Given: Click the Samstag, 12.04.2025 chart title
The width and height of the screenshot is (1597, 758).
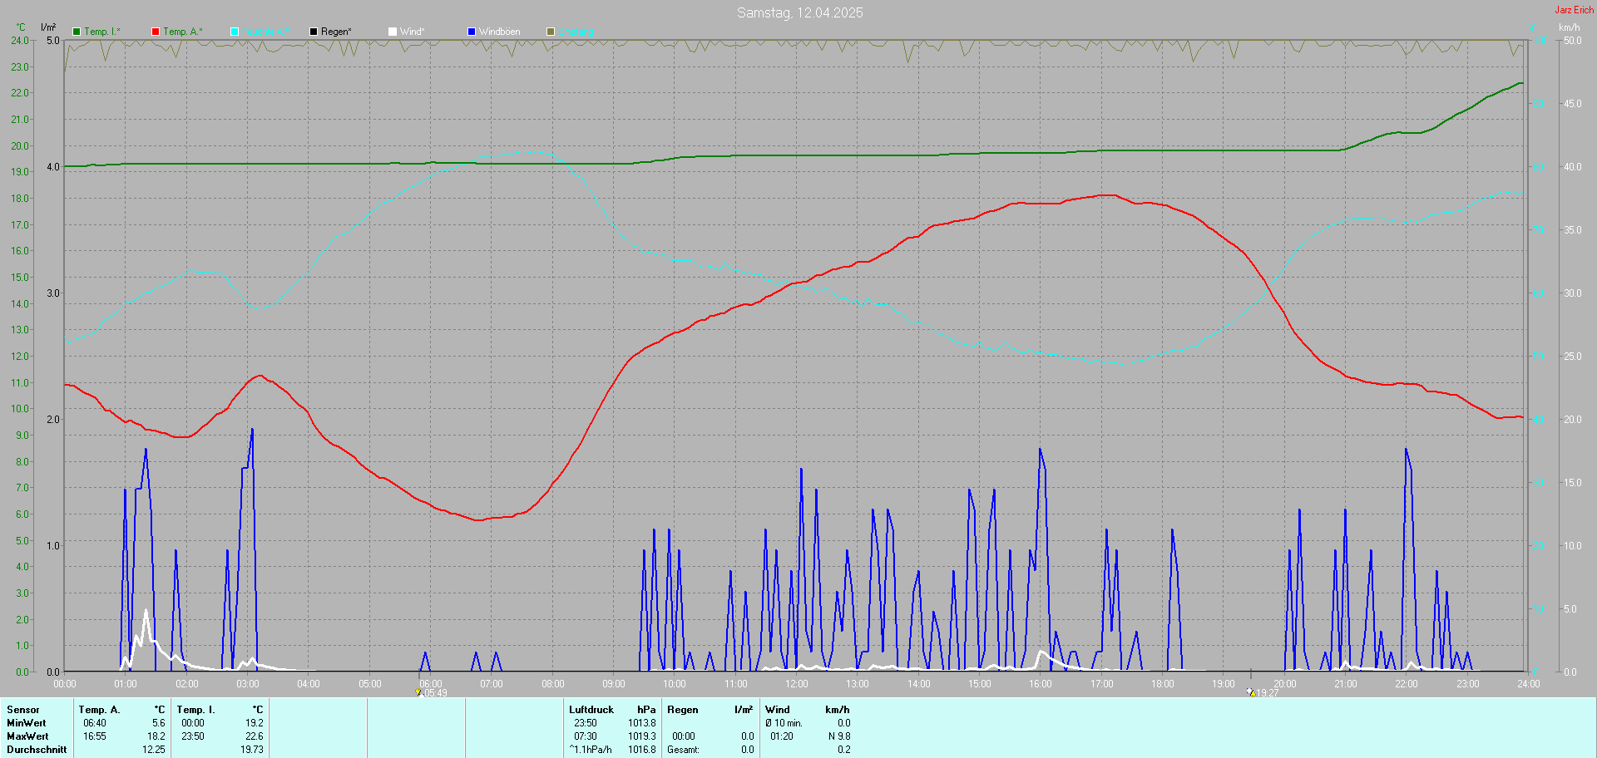Looking at the screenshot, I should point(800,12).
